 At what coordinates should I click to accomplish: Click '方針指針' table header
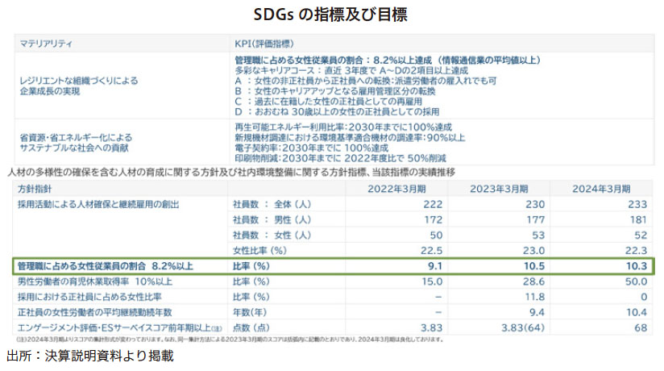coord(35,189)
